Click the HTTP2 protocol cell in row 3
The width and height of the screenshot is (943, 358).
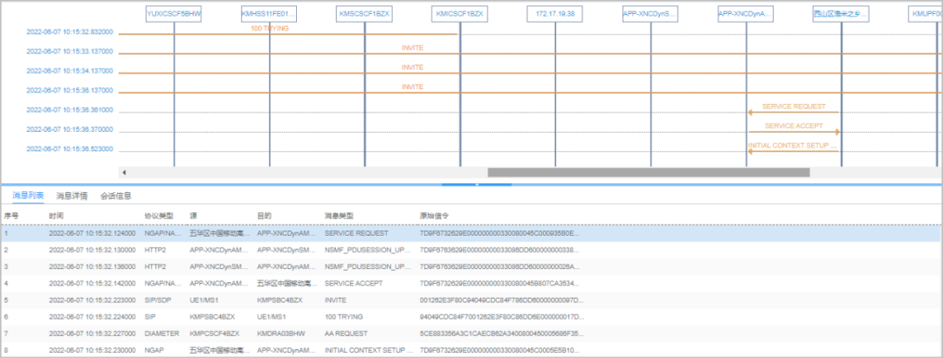click(155, 266)
